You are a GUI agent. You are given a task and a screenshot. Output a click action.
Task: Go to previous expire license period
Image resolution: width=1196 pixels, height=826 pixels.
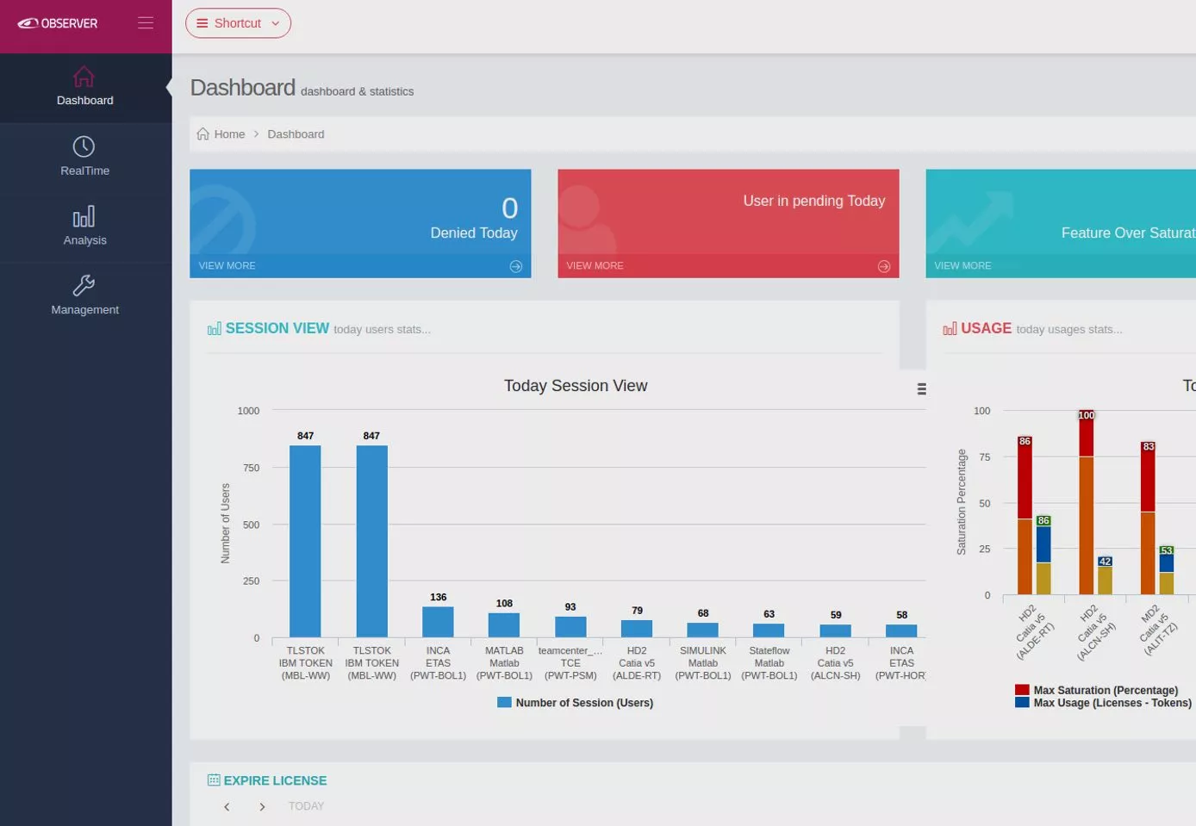point(227,807)
